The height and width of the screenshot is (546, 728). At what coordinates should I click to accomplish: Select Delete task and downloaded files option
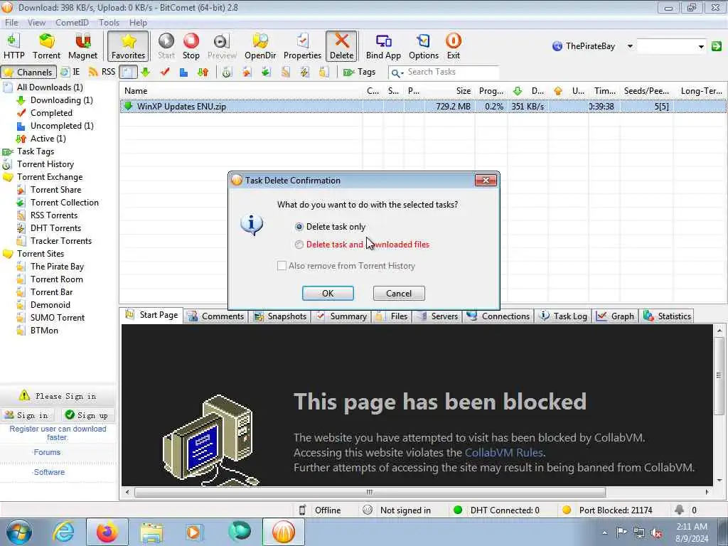[299, 245]
